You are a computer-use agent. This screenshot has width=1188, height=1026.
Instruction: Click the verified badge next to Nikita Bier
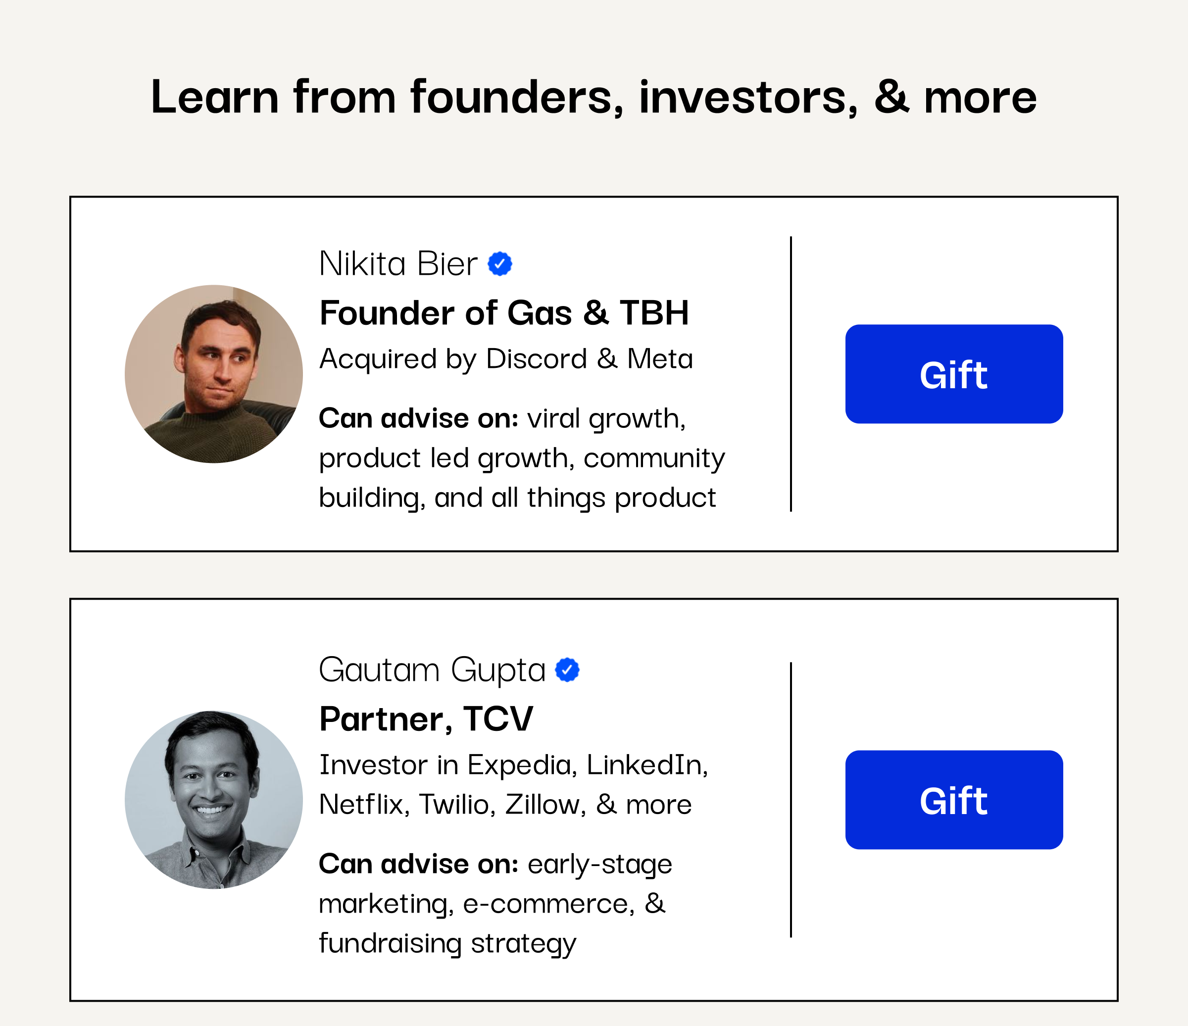pos(500,264)
